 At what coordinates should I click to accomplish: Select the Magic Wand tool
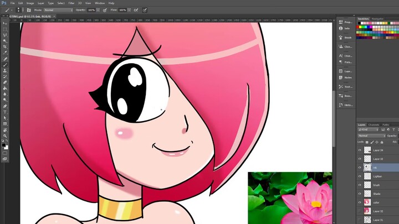click(5, 41)
